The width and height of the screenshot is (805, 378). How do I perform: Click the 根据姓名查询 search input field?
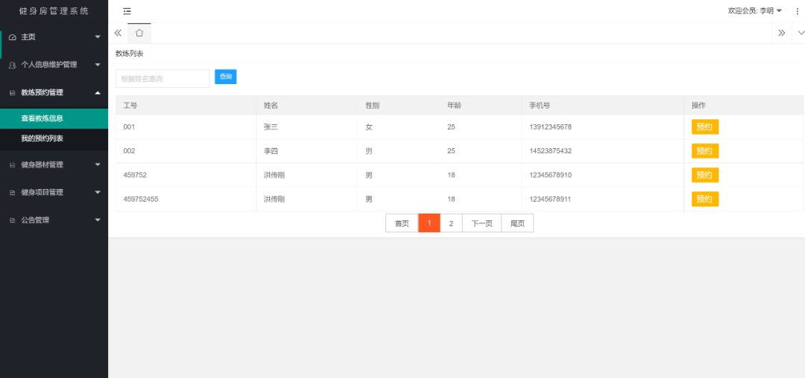tap(162, 78)
